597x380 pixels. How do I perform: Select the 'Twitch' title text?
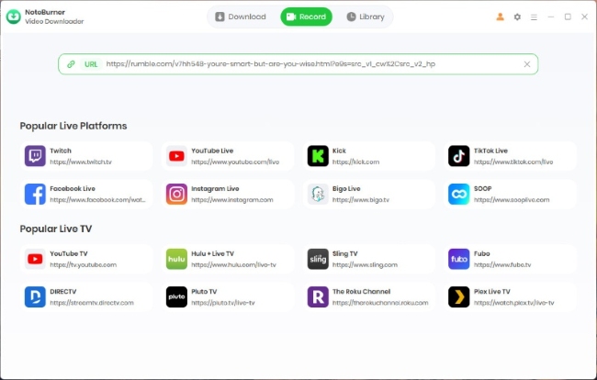pos(61,151)
